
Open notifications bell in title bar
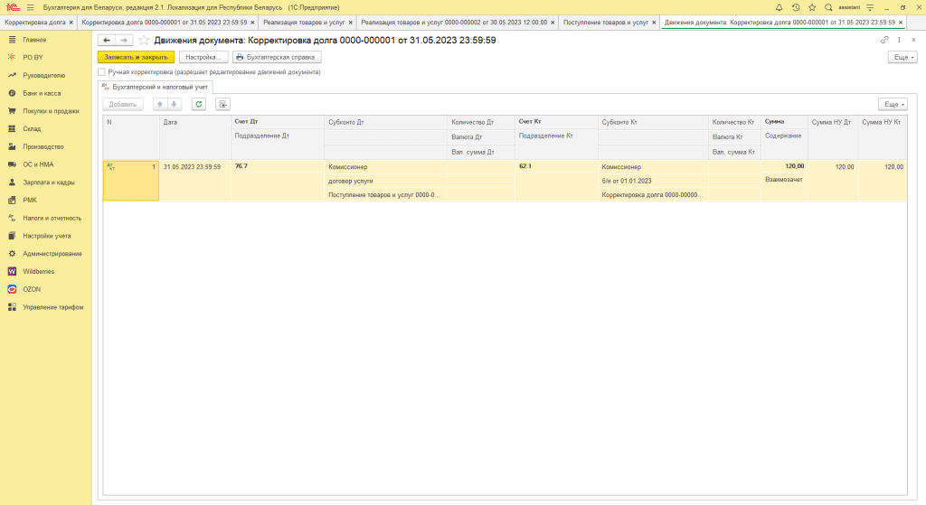pyautogui.click(x=778, y=7)
